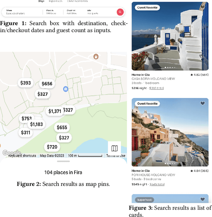Select the $720 map price pin

point(52,147)
